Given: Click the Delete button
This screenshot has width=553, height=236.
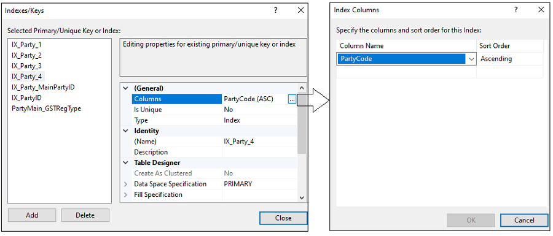Looking at the screenshot, I should pos(85,215).
